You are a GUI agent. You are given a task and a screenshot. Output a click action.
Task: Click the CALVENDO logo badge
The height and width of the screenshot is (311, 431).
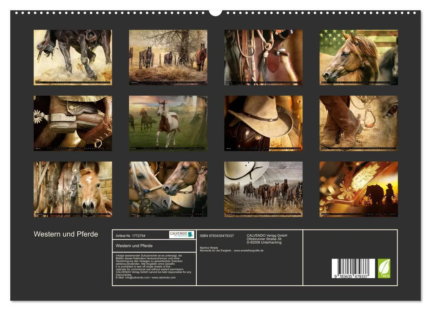point(182,235)
